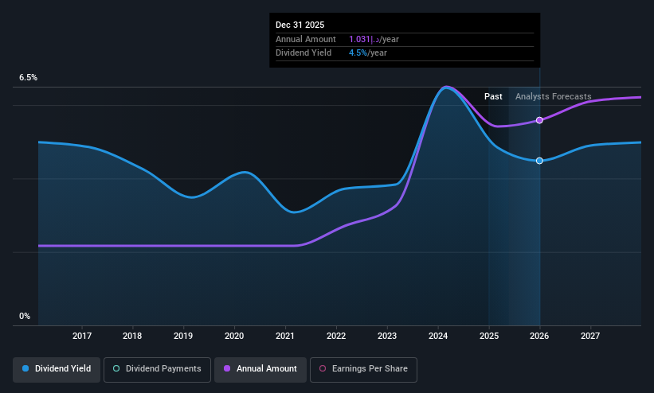
Task: Click the 2019 x-axis label
Action: 183,336
